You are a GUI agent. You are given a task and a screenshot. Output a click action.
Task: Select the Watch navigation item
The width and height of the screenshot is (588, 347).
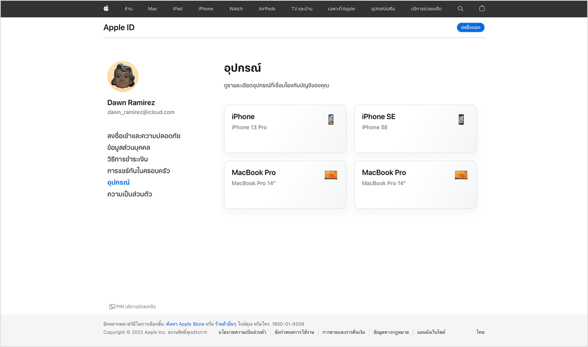point(236,9)
